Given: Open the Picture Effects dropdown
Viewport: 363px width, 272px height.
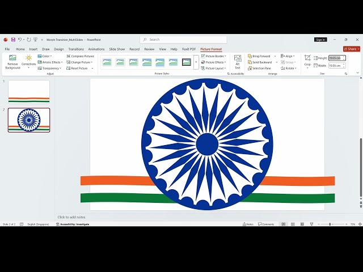Looking at the screenshot, I should click(x=213, y=62).
